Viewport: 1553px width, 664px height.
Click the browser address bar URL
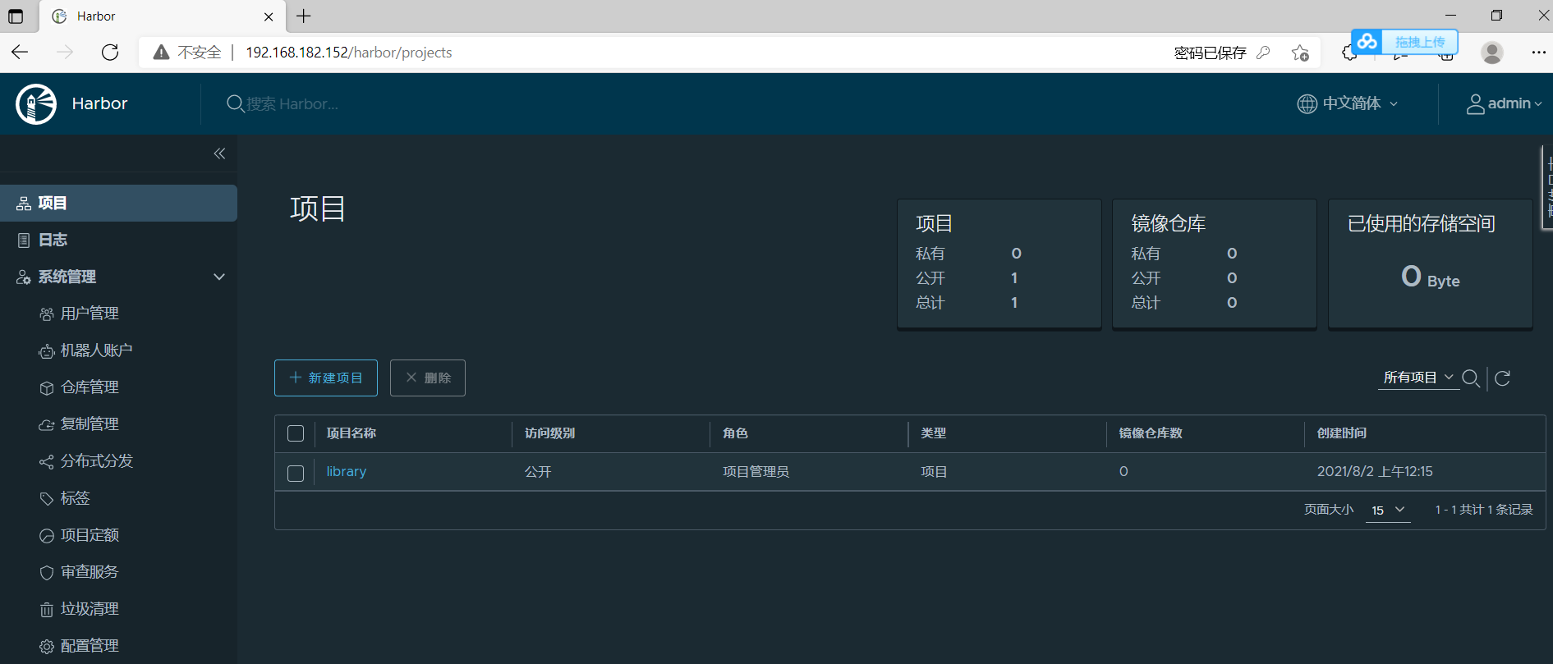349,53
